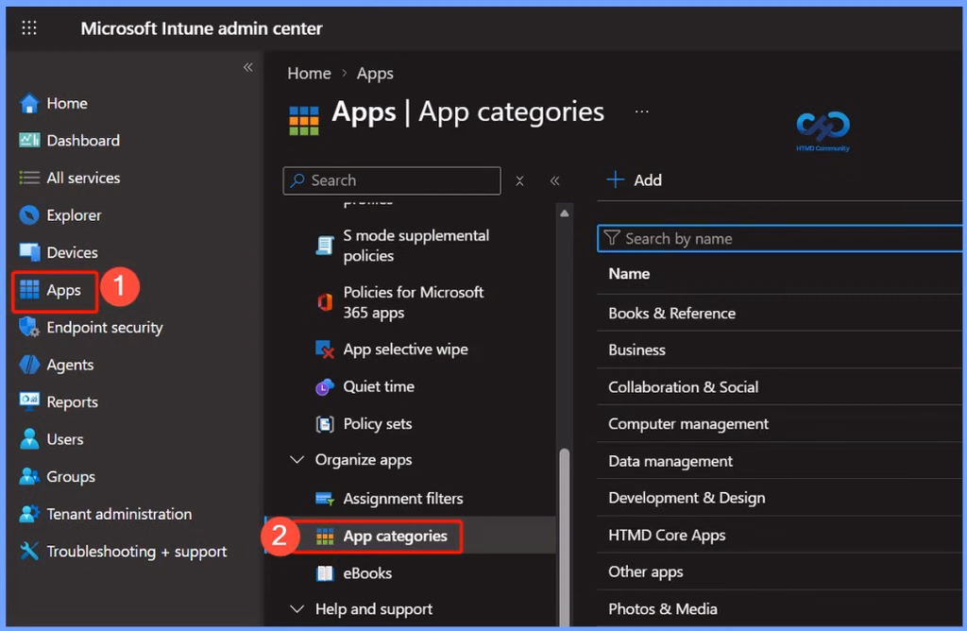Click the eBooks book icon
This screenshot has width=967, height=631.
click(x=325, y=573)
